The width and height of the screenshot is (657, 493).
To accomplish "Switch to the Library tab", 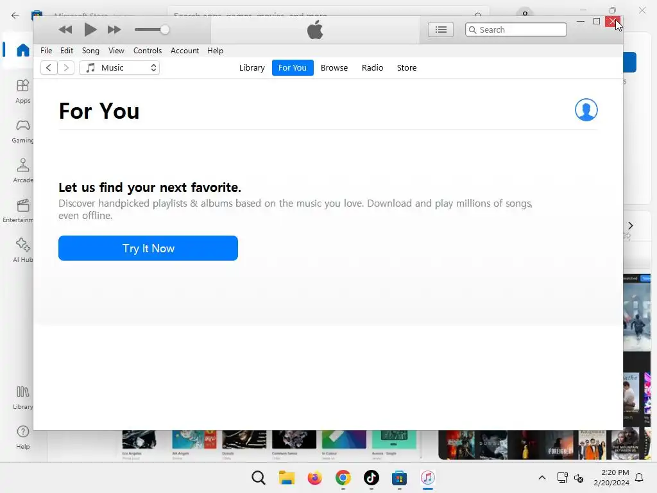I will (252, 68).
